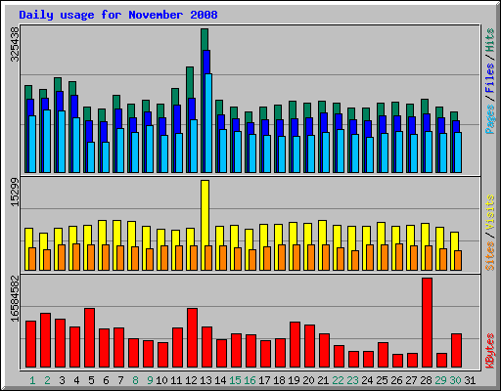Click the cyan Pages bar for day 2
Image resolution: width=501 pixels, height=391 pixels.
coord(47,141)
